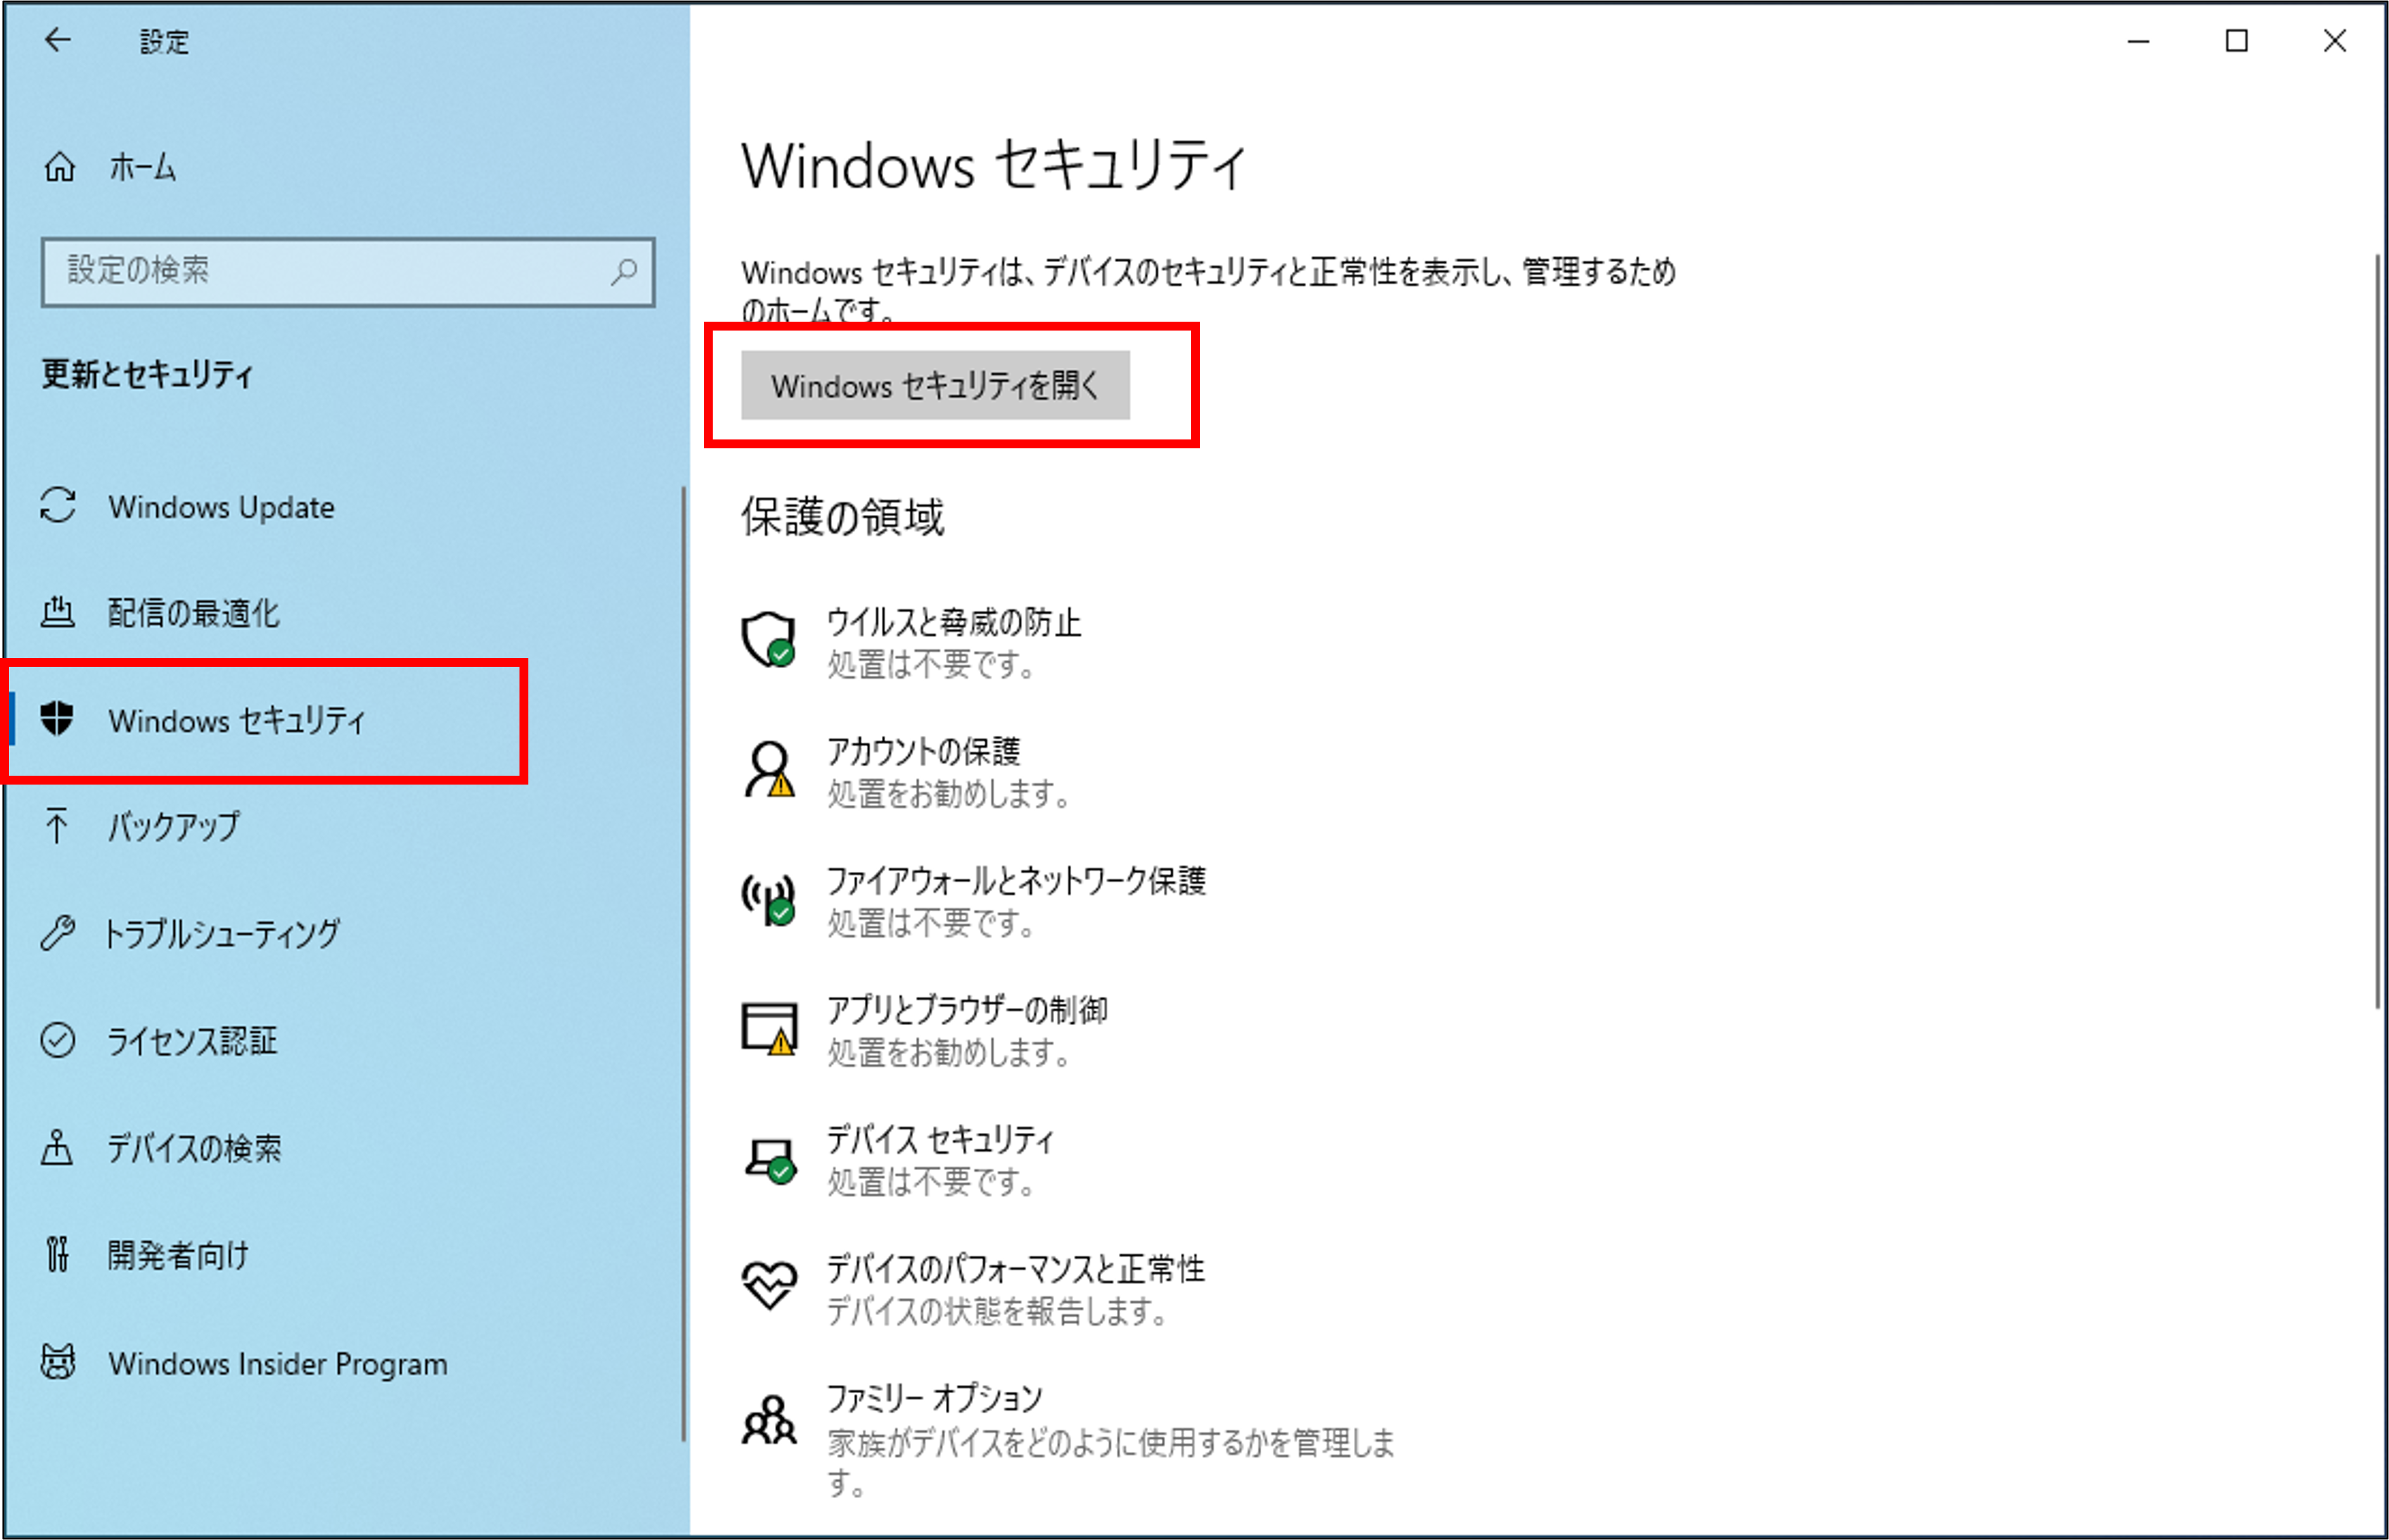
Task: Click the Windows セキュリティ shield icon in sidebar
Action: 57,718
